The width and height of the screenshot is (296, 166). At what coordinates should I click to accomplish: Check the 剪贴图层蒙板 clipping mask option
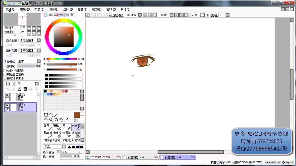5,74
